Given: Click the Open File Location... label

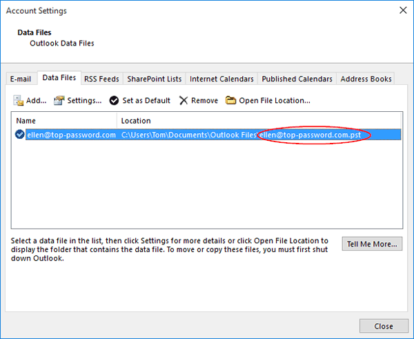Looking at the screenshot, I should click(275, 101).
